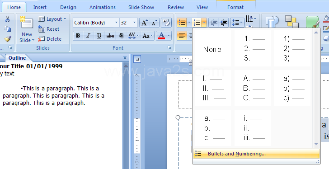
Task: Choose the I. II. III. roman style
Action: [212, 89]
